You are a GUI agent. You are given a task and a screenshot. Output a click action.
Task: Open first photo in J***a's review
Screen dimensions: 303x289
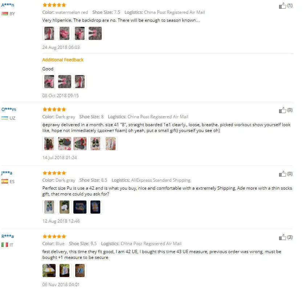click(49, 207)
